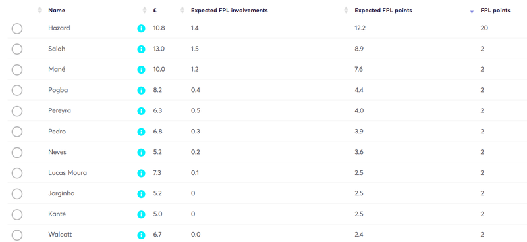Toggle sort on the FPL points header

495,11
